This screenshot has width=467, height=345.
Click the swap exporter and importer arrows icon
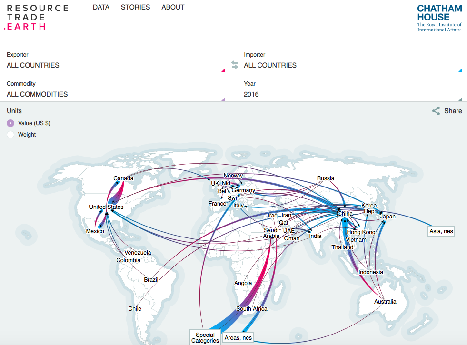[x=234, y=65]
